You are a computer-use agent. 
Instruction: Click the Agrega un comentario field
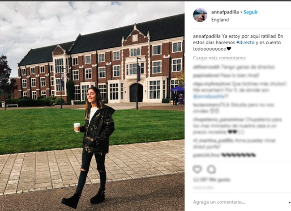tap(219, 202)
